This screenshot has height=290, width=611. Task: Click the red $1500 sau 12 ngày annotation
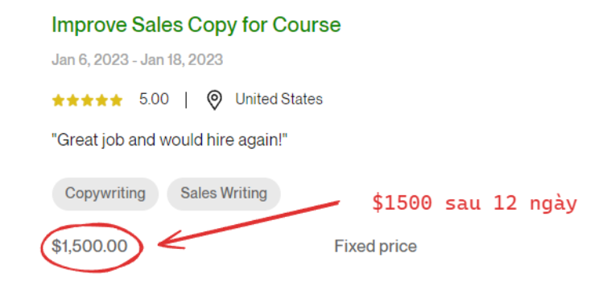click(474, 203)
